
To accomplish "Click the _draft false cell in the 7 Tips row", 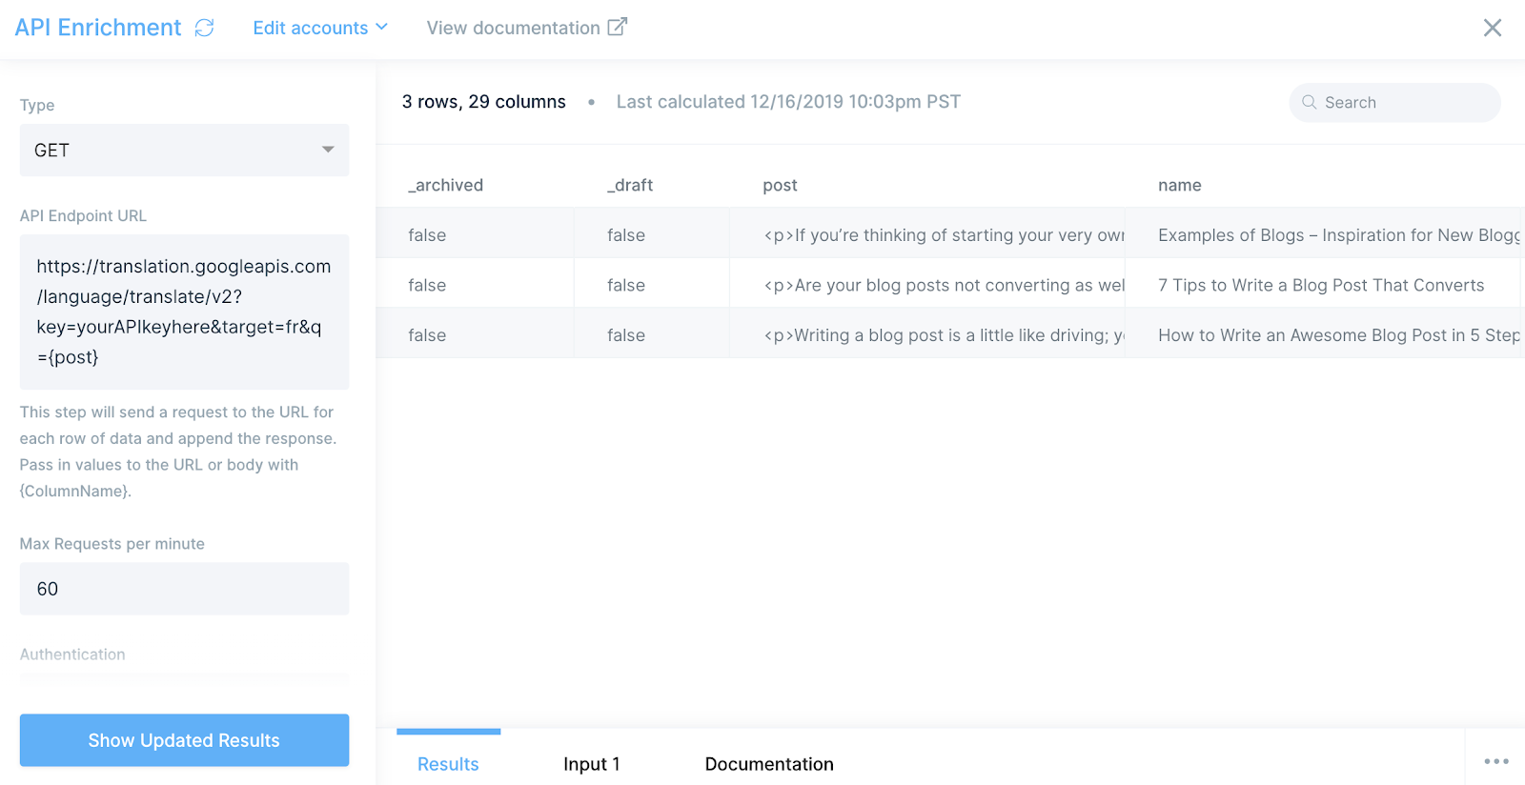I will pyautogui.click(x=652, y=285).
